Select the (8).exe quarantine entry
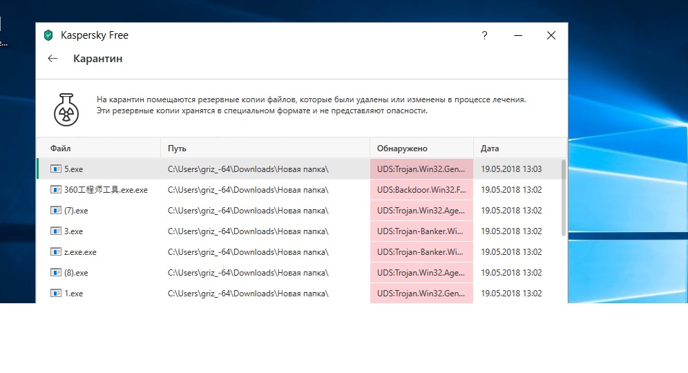688x373 pixels. (x=207, y=272)
